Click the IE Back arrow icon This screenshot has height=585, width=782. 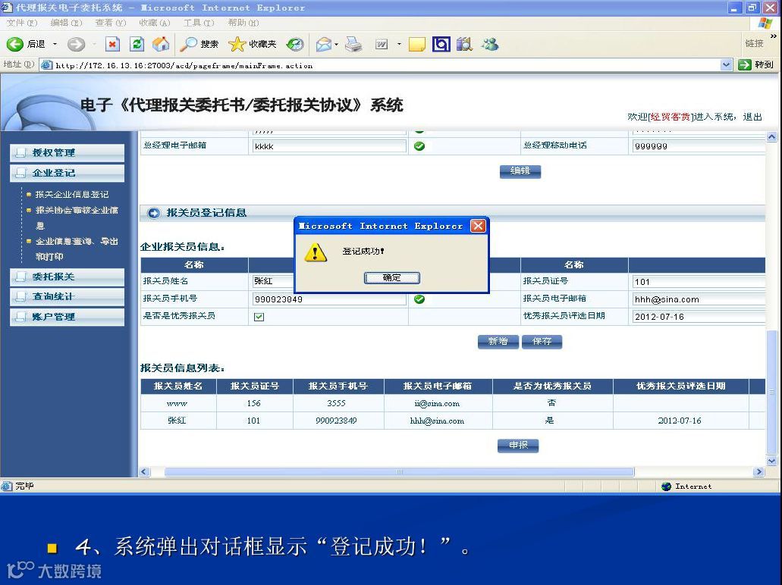[14, 45]
